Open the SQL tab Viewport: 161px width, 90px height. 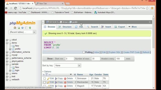(x=79, y=27)
